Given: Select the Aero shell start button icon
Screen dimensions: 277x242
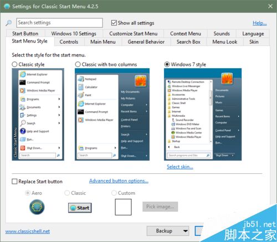Looking at the screenshot, I should 37,207.
